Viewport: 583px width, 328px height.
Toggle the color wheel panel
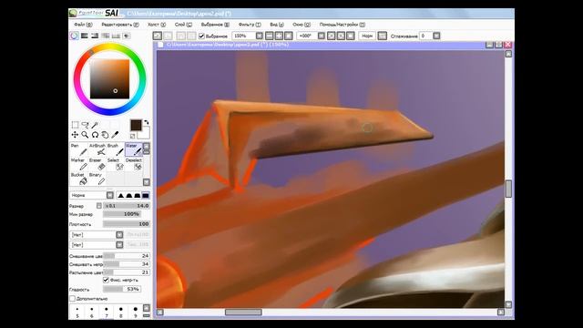(x=75, y=36)
